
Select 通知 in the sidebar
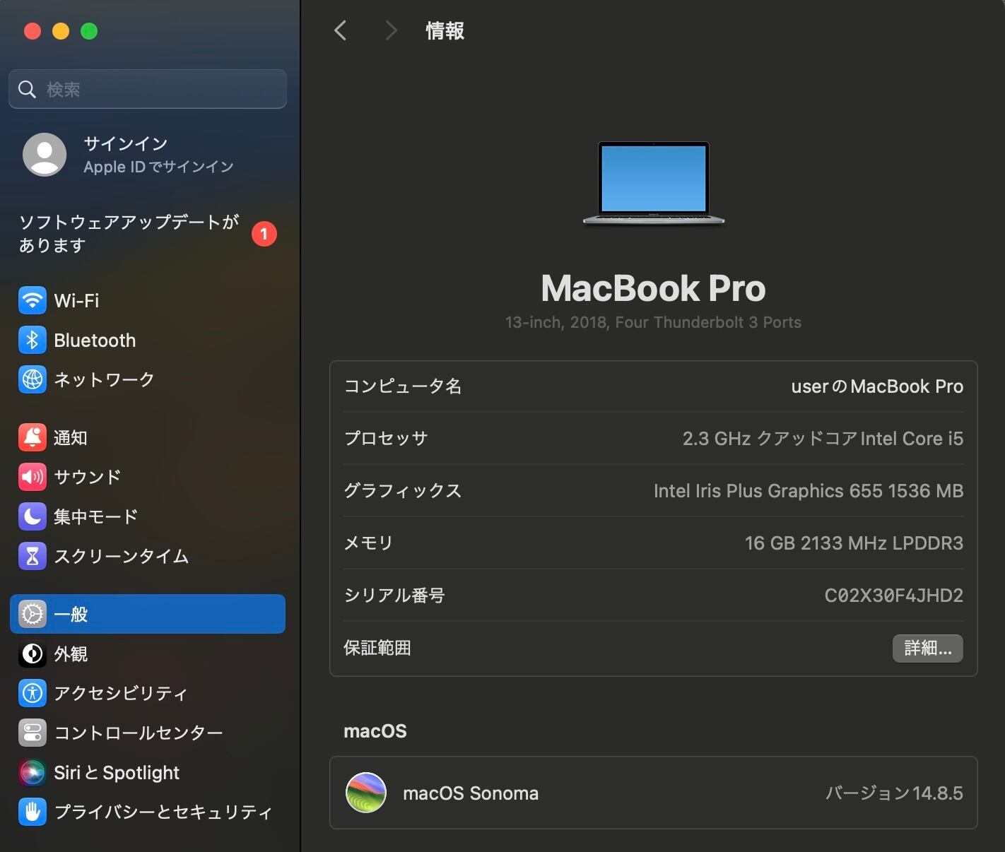point(148,437)
